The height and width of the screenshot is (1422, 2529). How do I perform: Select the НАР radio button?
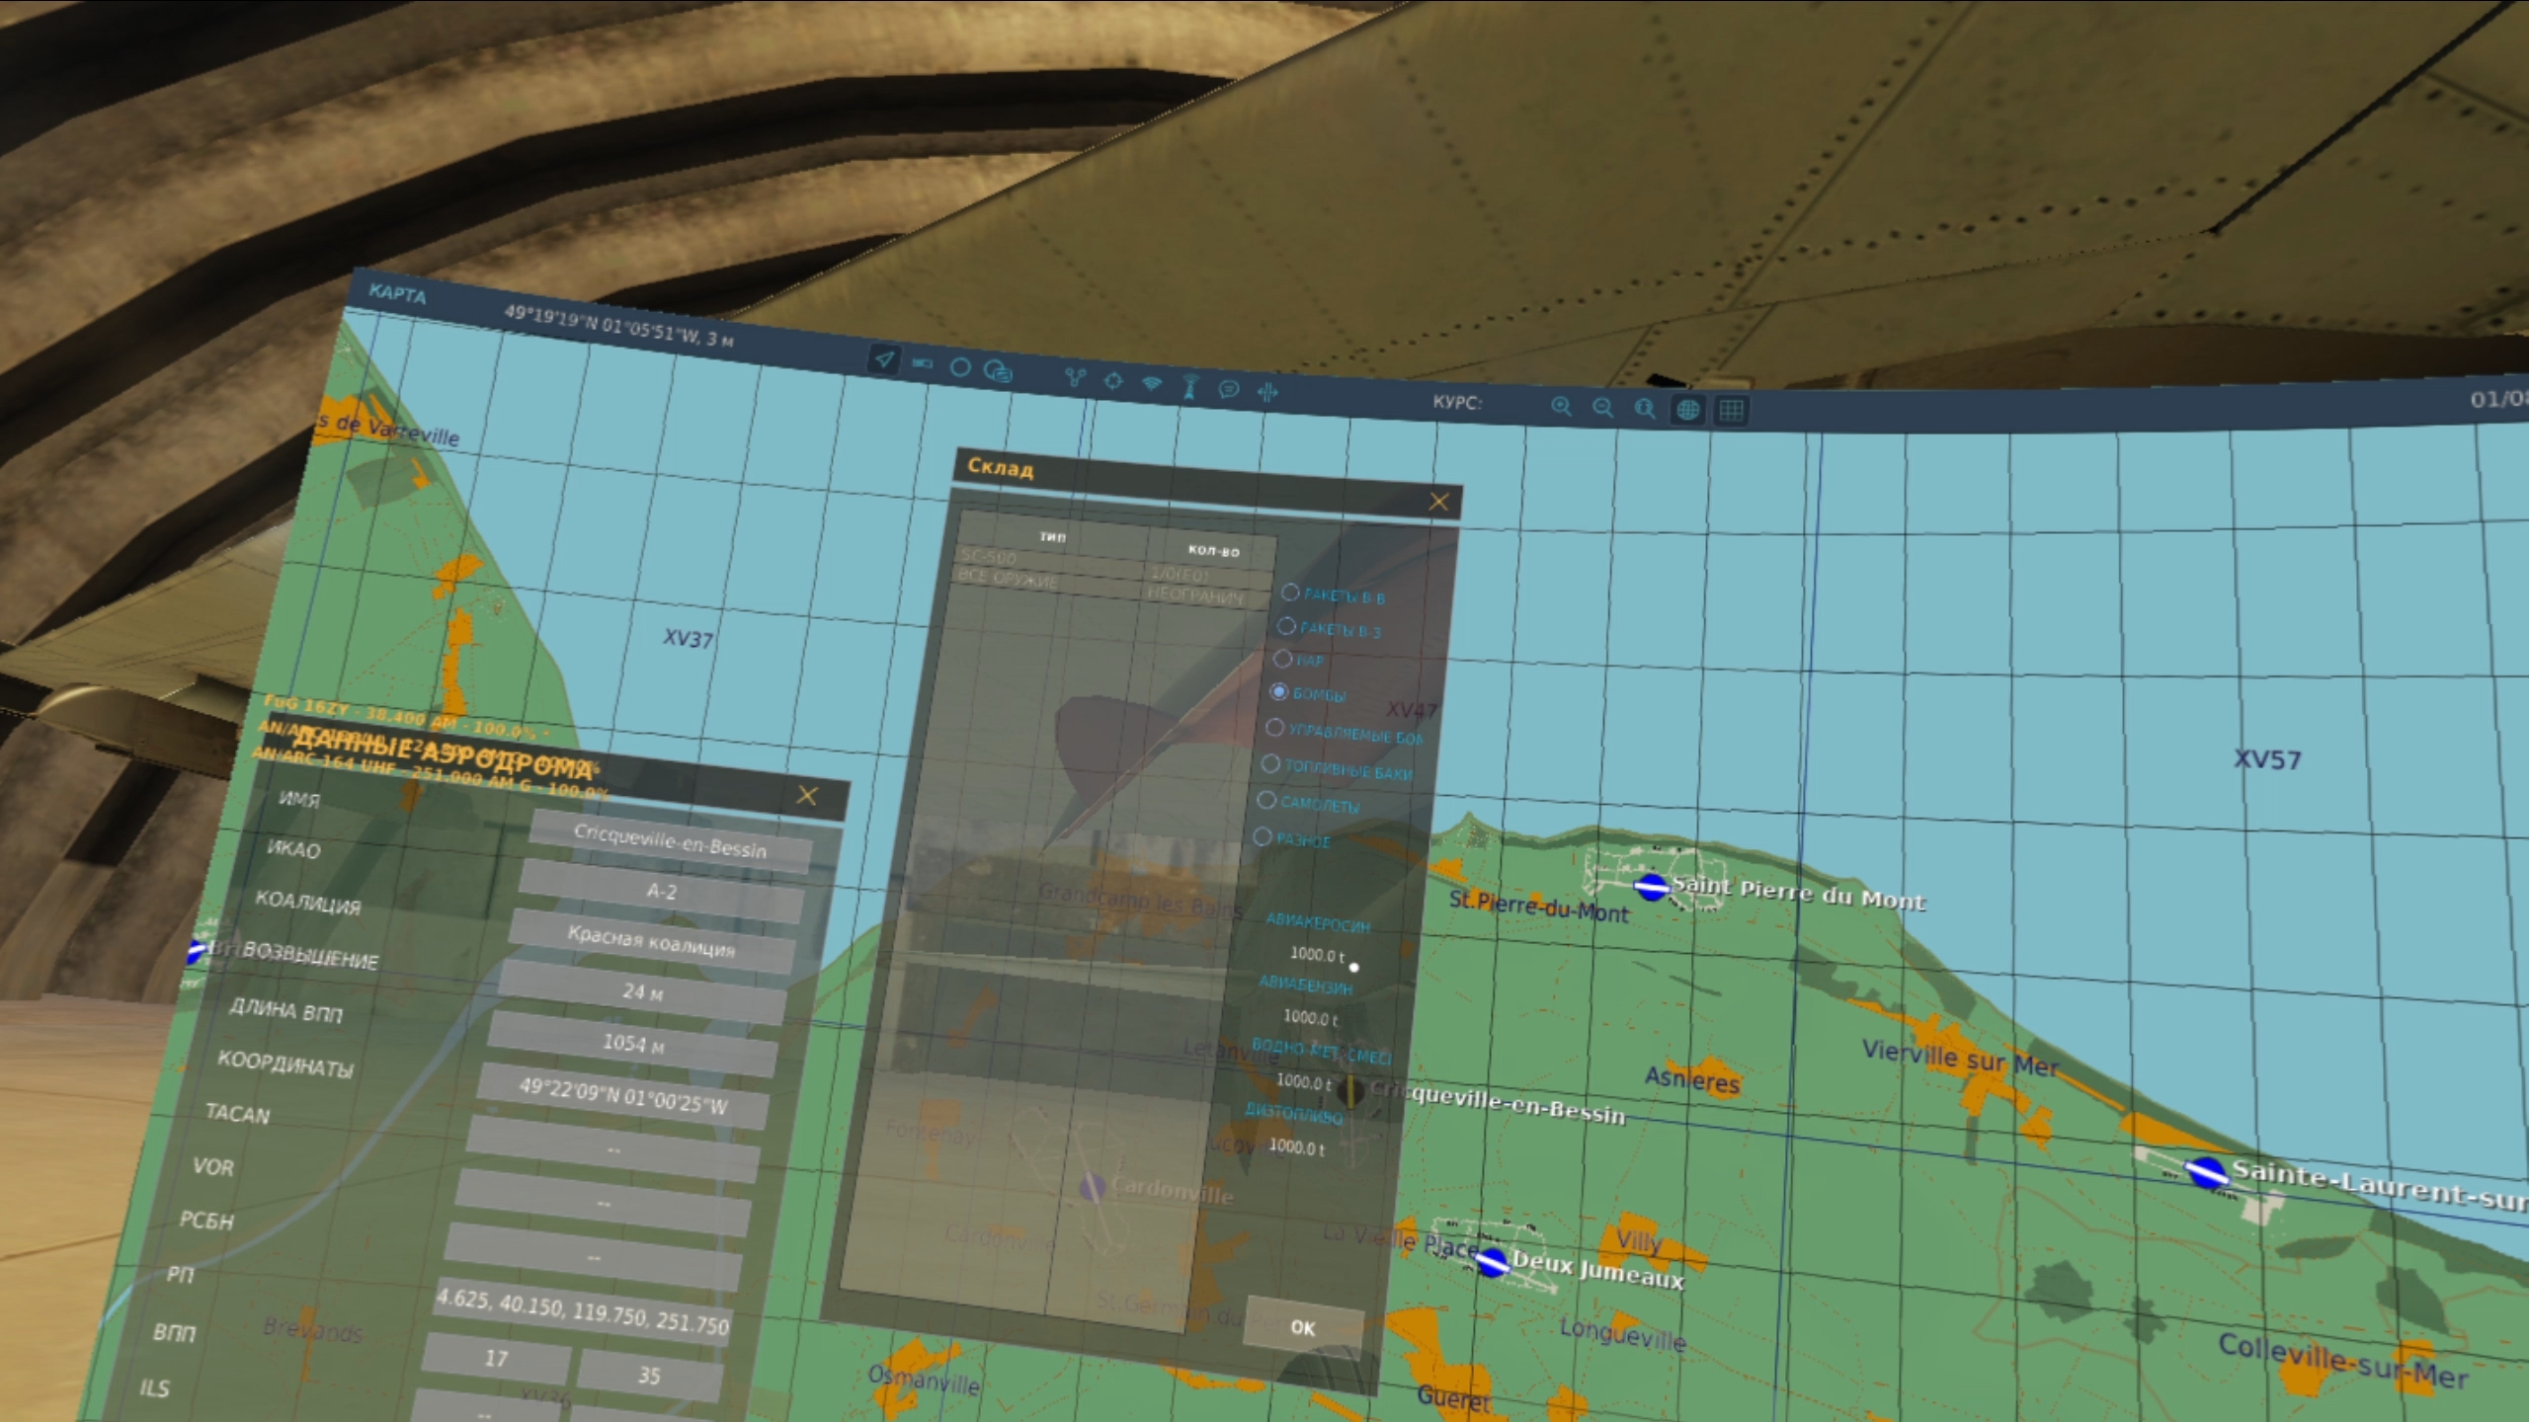click(x=1282, y=658)
